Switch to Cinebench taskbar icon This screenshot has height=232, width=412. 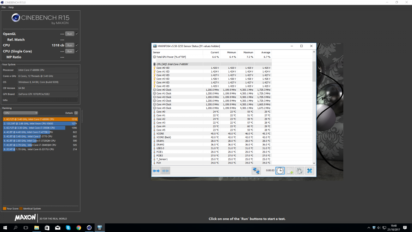[89, 228]
